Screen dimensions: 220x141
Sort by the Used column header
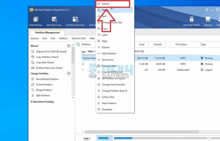[142, 44]
